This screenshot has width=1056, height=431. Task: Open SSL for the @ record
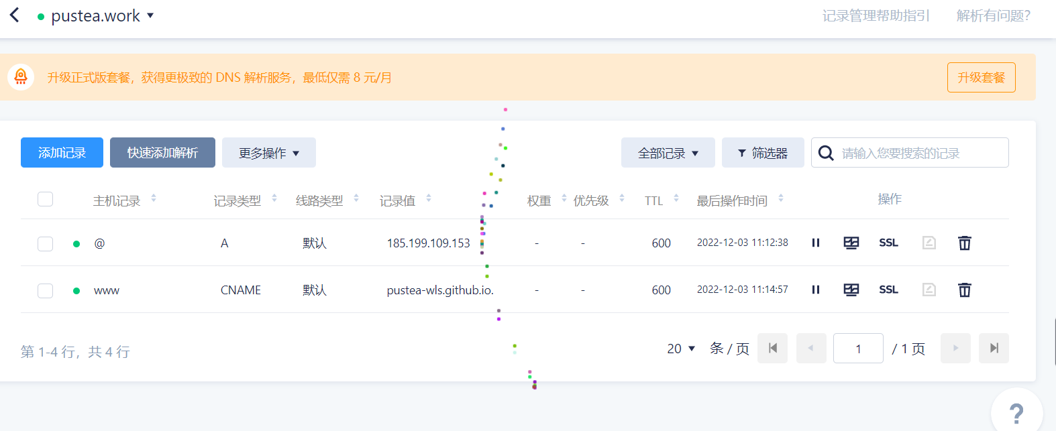pyautogui.click(x=888, y=243)
